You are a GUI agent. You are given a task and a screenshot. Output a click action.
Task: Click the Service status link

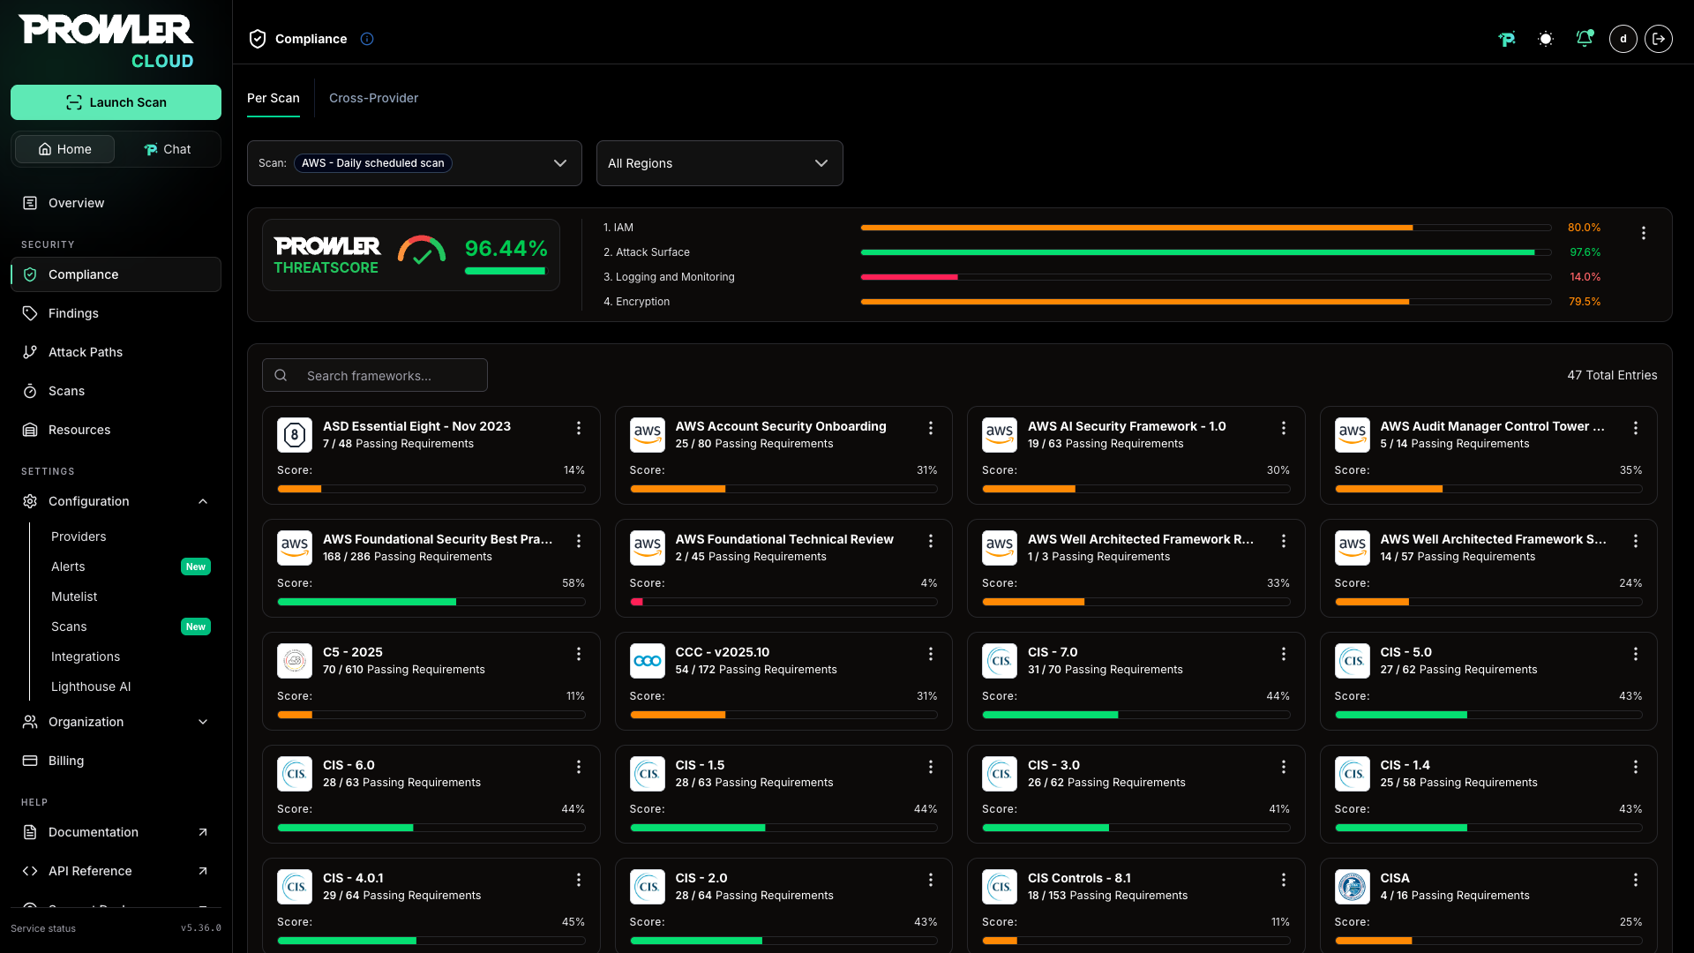pyautogui.click(x=43, y=928)
